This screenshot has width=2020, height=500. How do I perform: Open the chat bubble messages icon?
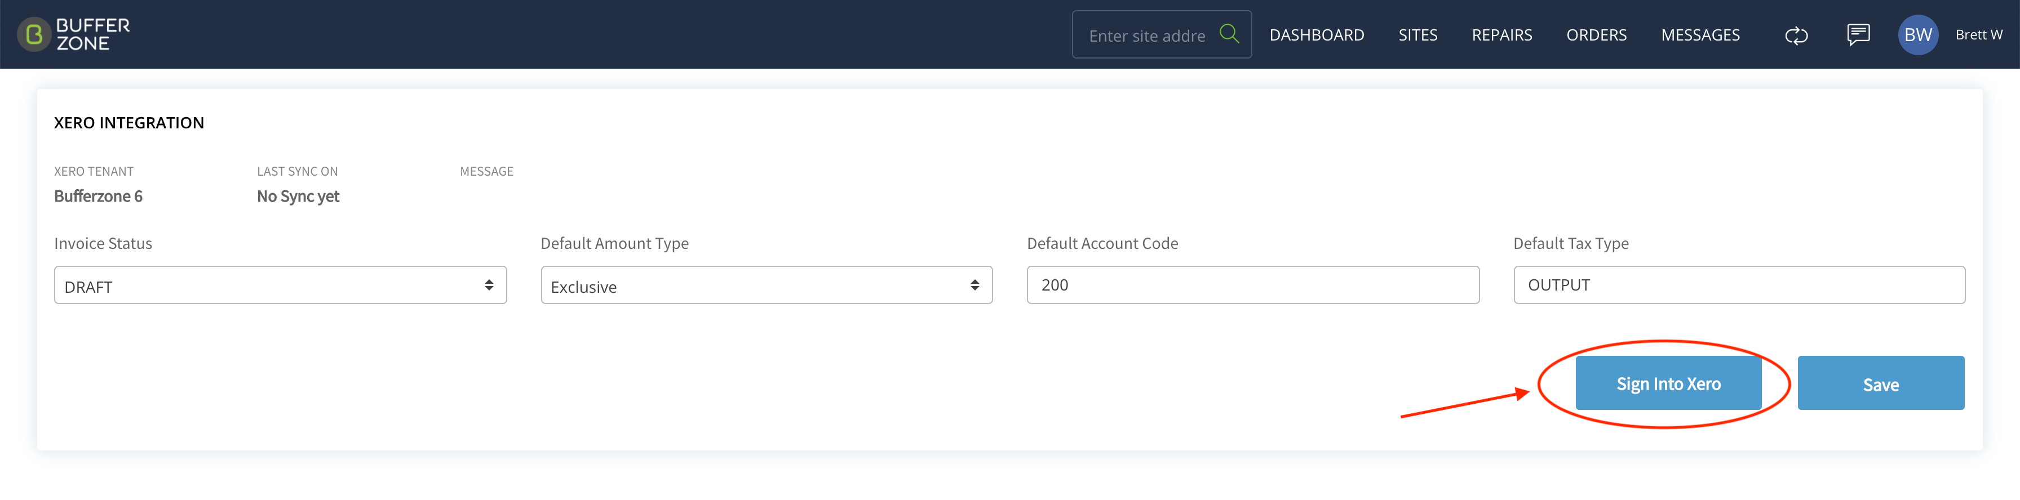point(1858,34)
